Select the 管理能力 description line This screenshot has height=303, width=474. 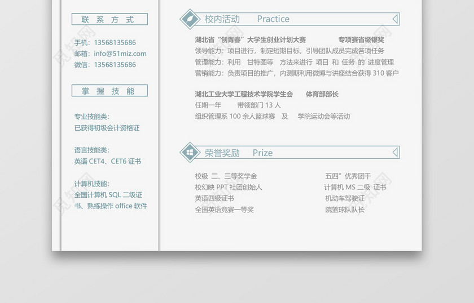pos(294,62)
